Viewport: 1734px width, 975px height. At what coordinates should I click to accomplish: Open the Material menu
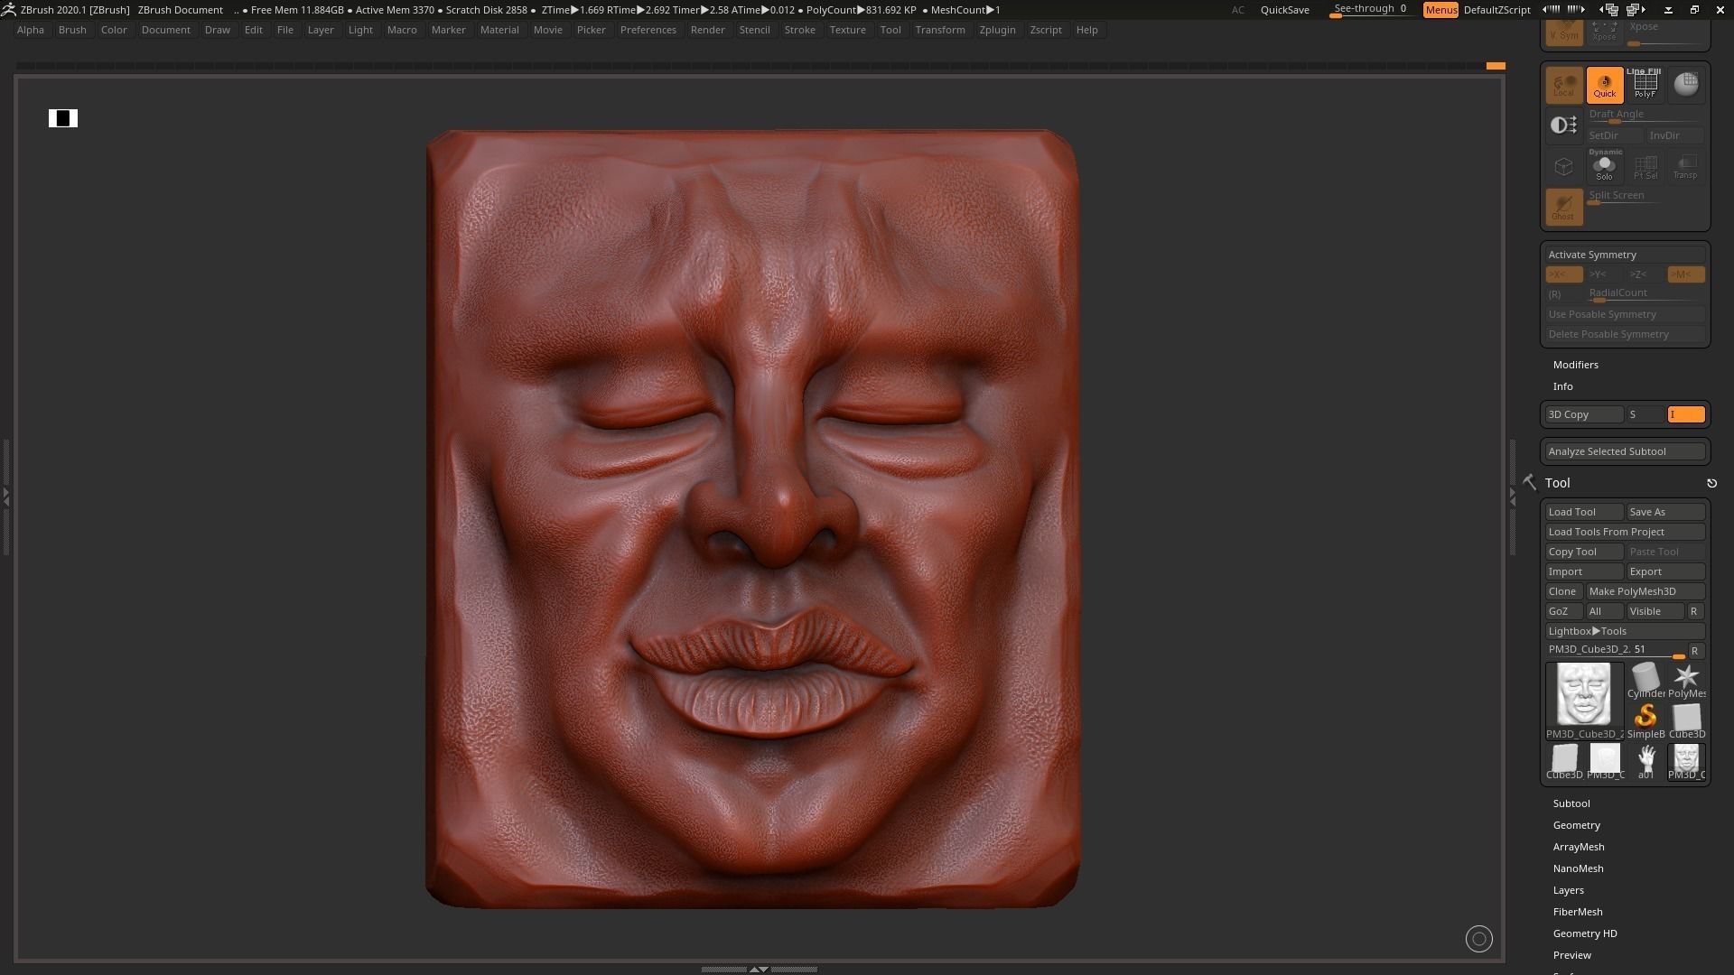click(499, 30)
